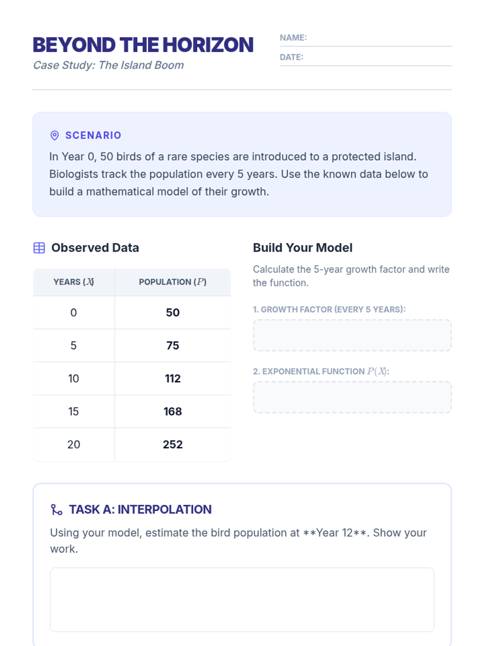The height and width of the screenshot is (646, 484).
Task: Click the TASK A: INTERPOLATION heading
Action: [140, 510]
